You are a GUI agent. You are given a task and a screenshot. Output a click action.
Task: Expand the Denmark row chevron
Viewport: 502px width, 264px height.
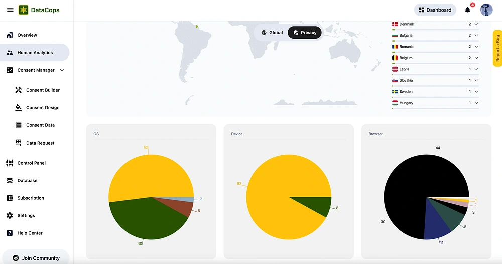point(476,24)
